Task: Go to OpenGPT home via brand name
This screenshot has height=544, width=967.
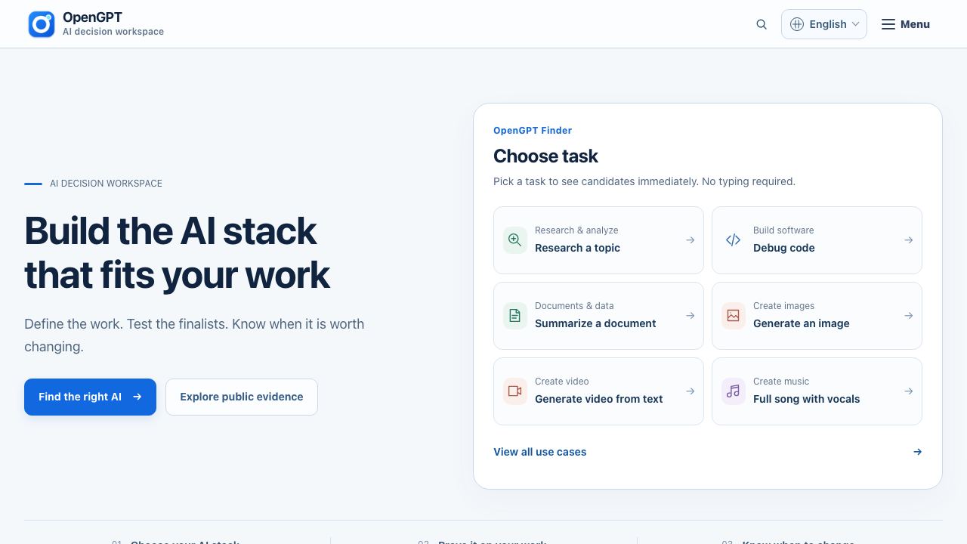Action: point(92,17)
